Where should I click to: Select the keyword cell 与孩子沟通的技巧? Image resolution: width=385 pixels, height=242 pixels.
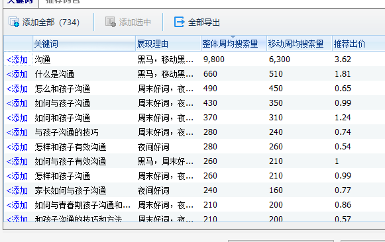pyautogui.click(x=66, y=132)
